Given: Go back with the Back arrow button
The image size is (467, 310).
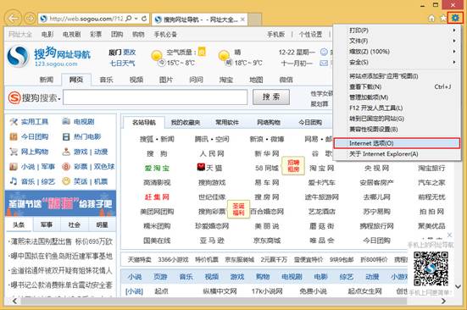Looking at the screenshot, I should (x=13, y=19).
